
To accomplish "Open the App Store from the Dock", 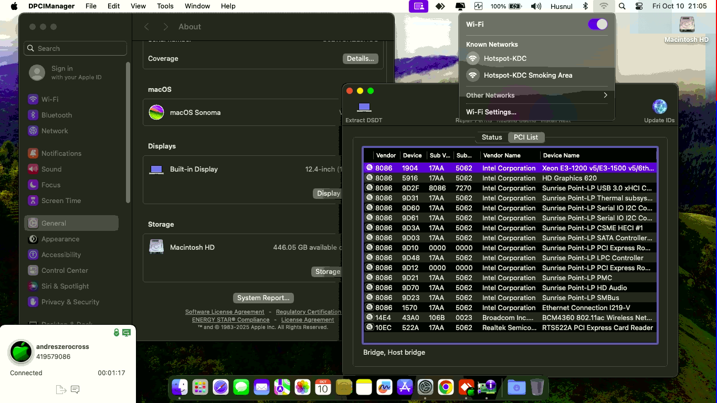I will (405, 387).
